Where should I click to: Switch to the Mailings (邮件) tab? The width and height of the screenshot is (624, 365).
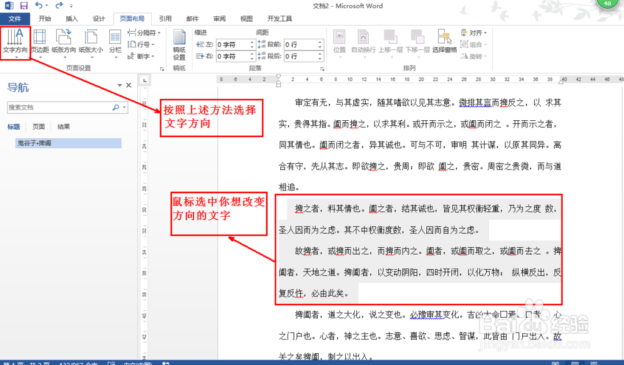tap(192, 19)
